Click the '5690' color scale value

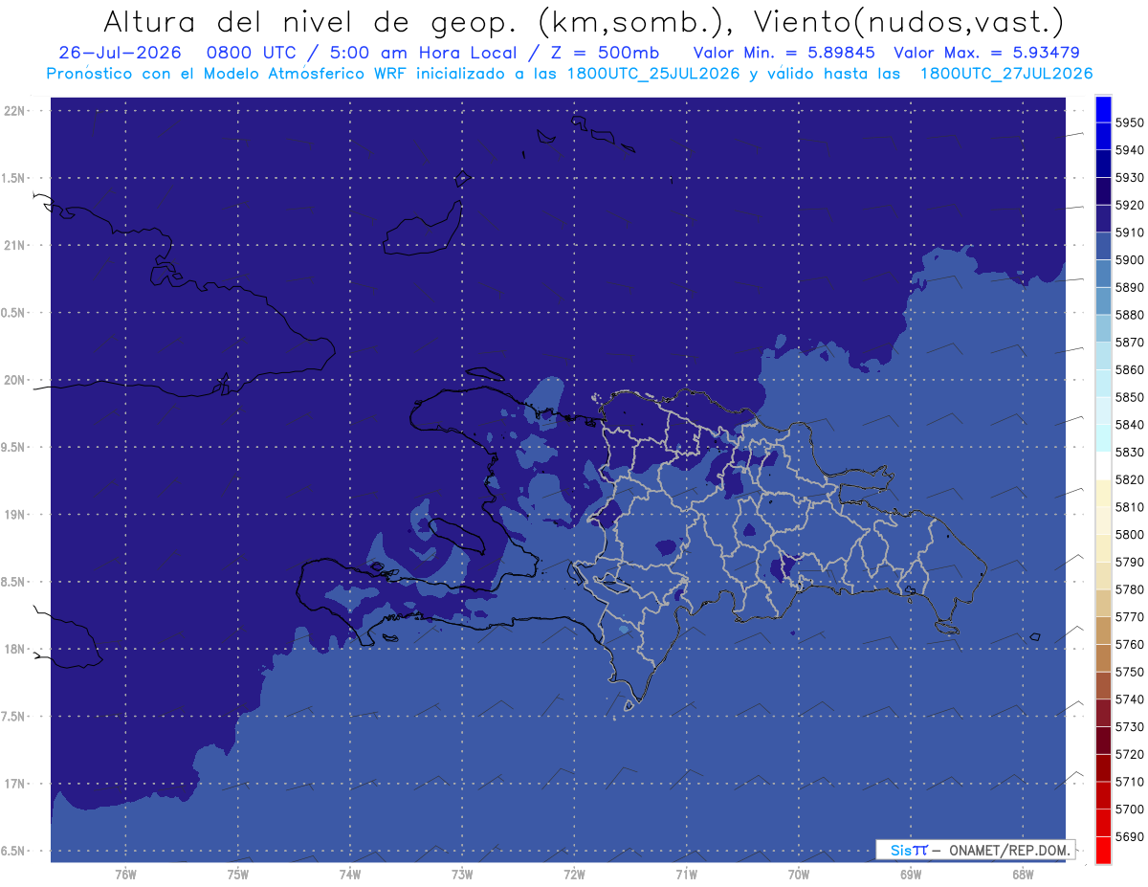tap(1129, 837)
